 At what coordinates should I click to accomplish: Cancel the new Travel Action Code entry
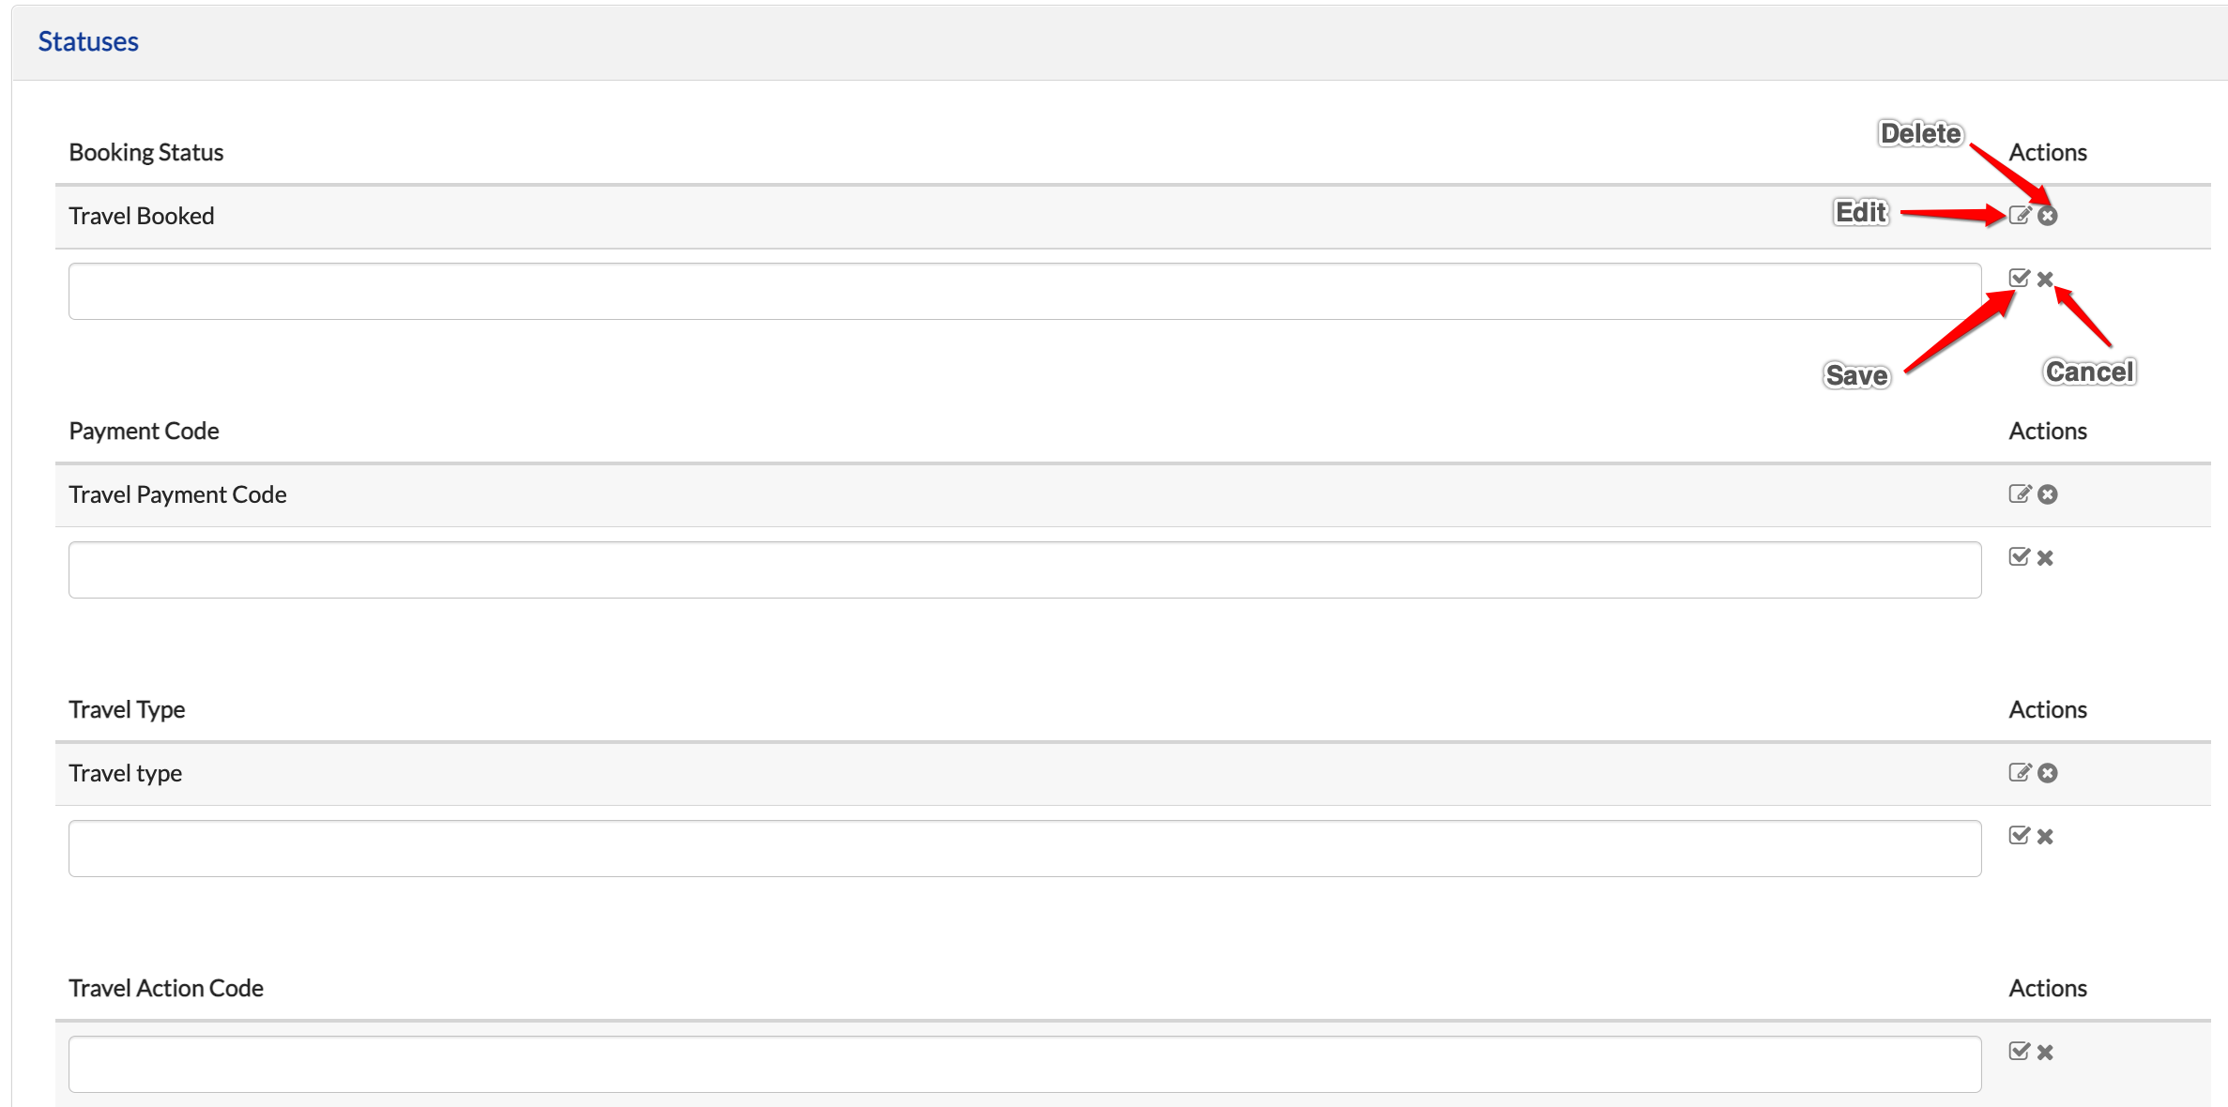tap(2046, 1052)
